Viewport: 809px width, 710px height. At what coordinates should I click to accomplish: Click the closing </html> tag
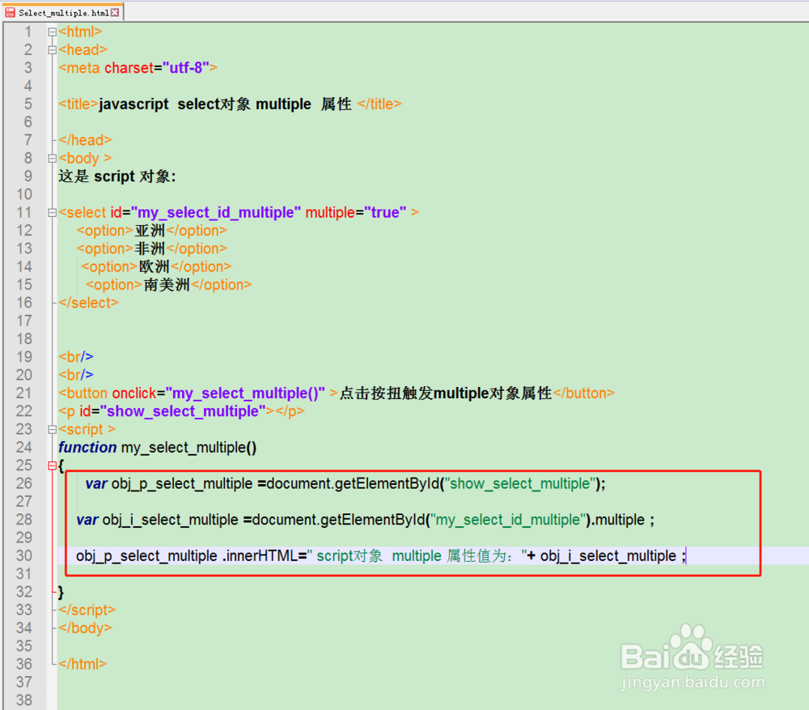pos(83,665)
